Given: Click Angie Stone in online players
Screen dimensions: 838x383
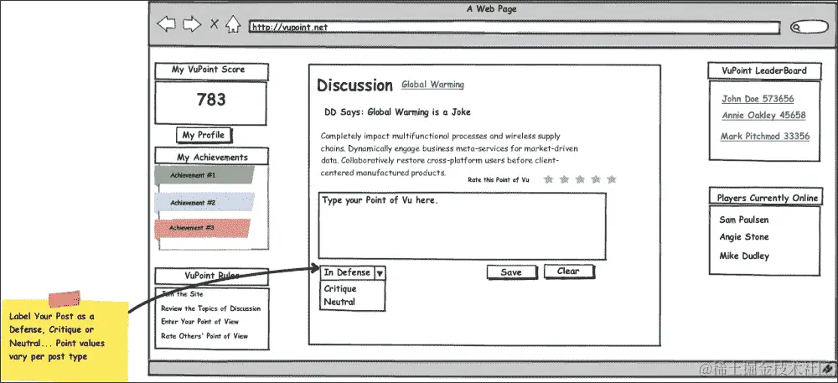Looking at the screenshot, I should [744, 237].
